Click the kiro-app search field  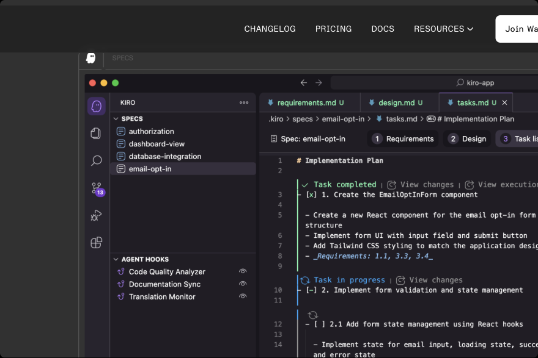coord(435,82)
